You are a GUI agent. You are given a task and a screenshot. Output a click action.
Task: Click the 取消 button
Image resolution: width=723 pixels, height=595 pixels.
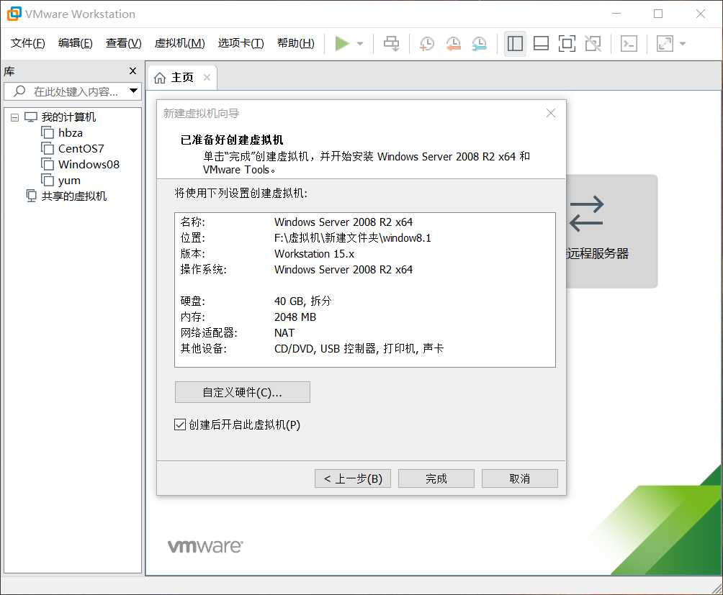point(520,478)
